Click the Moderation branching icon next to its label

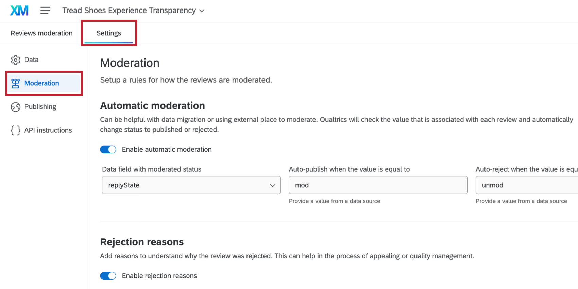[15, 83]
